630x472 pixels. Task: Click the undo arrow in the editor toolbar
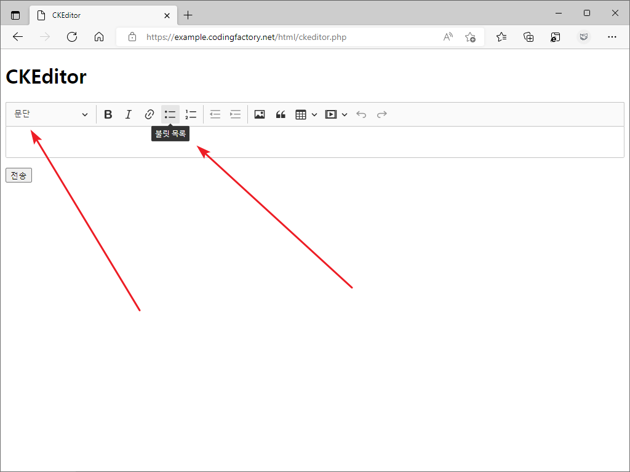(361, 114)
